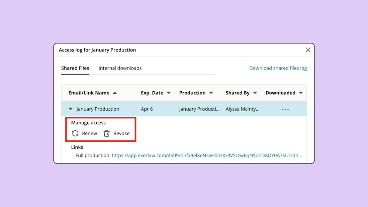Click Download shared files log link
Image resolution: width=368 pixels, height=207 pixels.
pyautogui.click(x=278, y=68)
